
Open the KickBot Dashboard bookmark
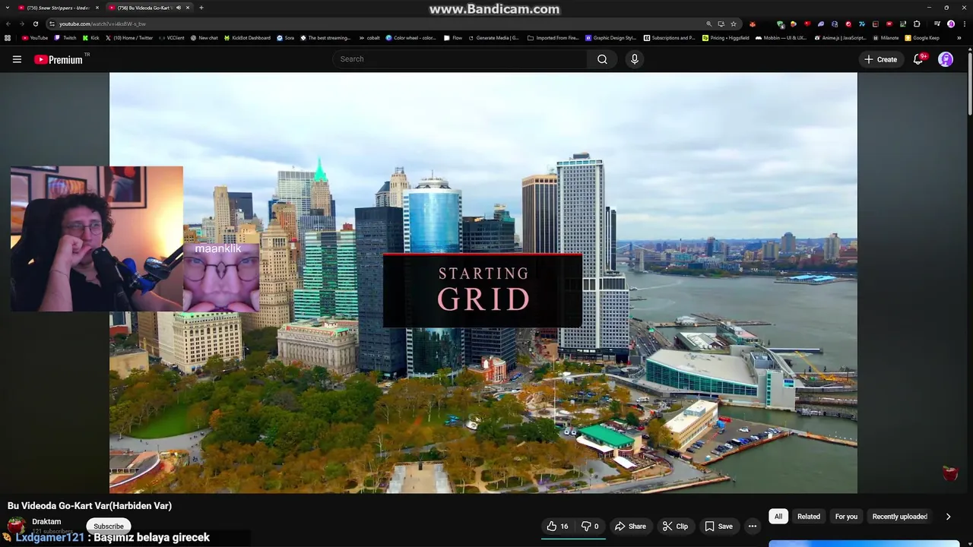click(x=247, y=37)
